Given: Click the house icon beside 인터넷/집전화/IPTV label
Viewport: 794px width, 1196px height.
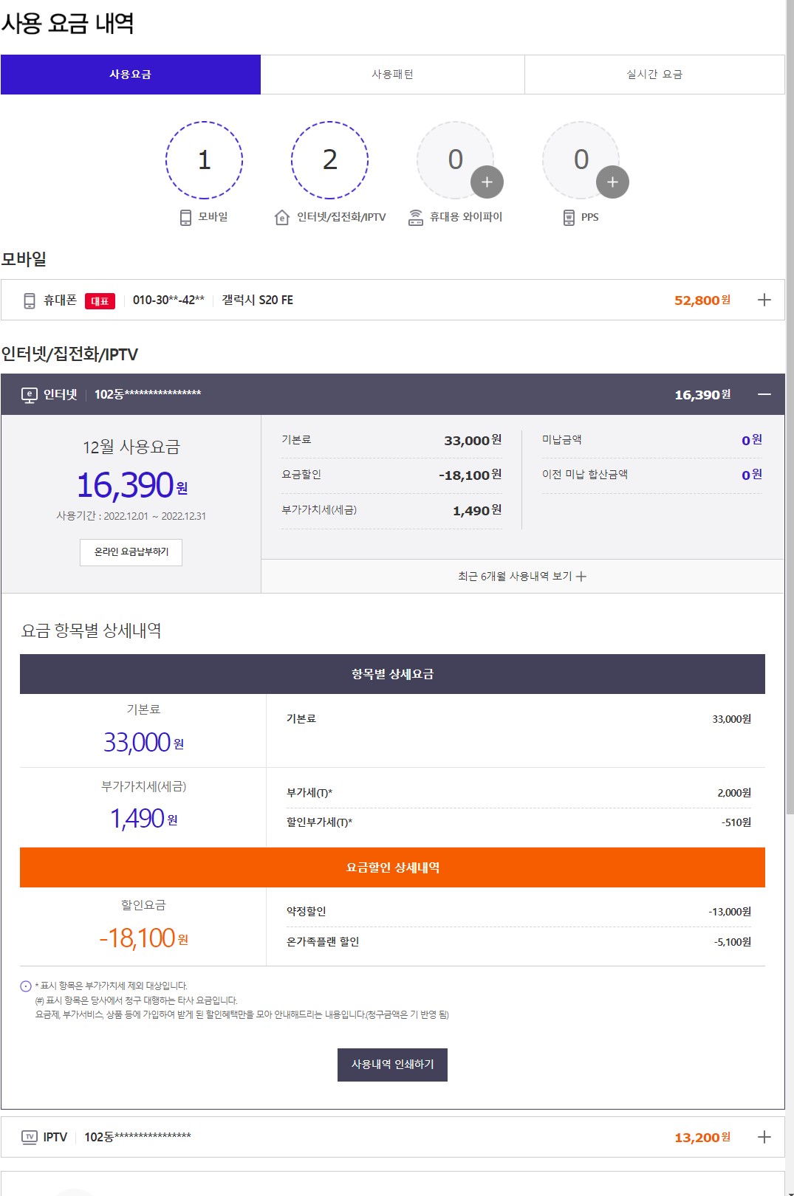Looking at the screenshot, I should click(281, 217).
